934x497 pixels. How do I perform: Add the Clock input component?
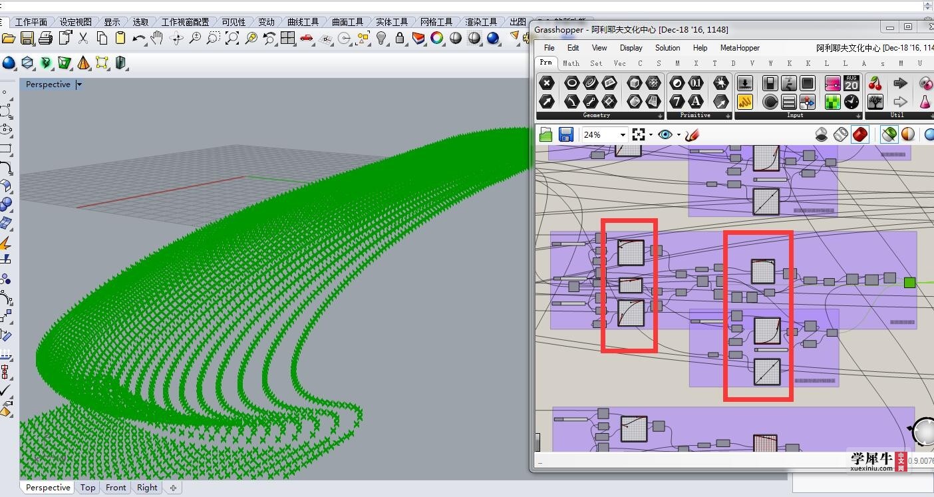pos(851,101)
